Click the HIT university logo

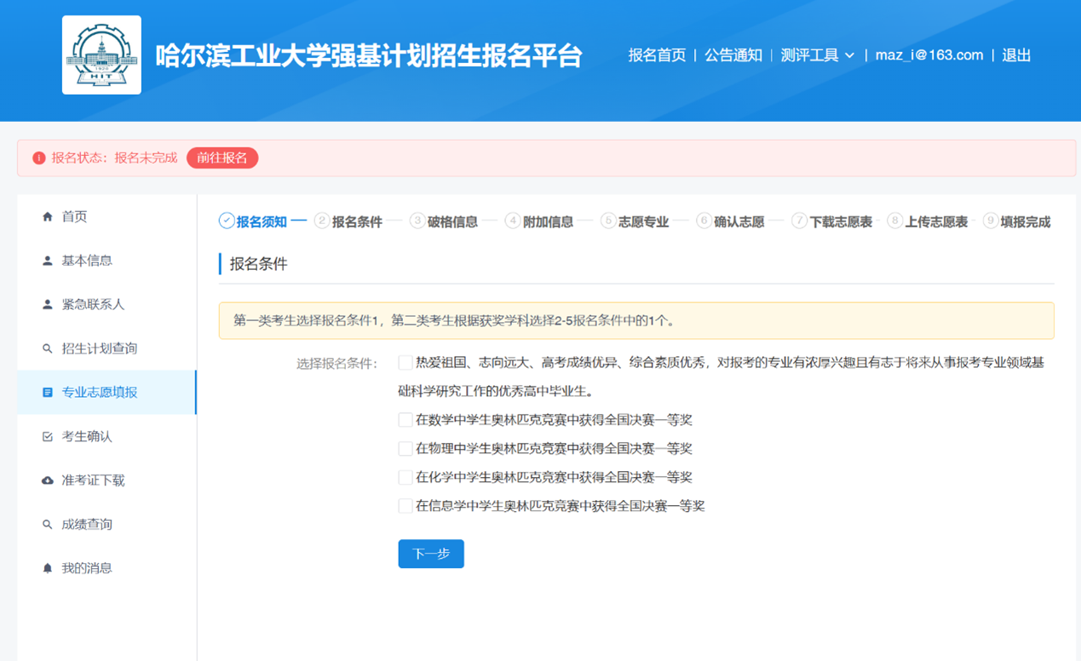click(x=101, y=55)
